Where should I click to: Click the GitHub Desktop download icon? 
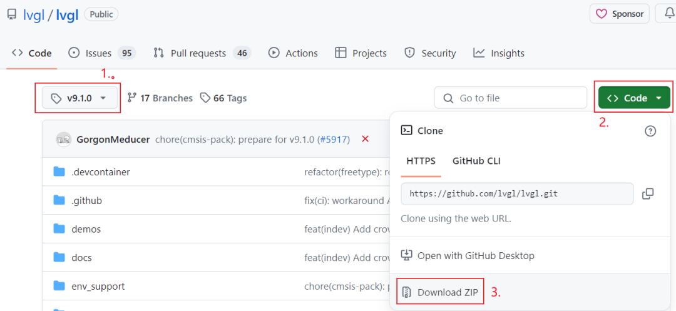[407, 255]
